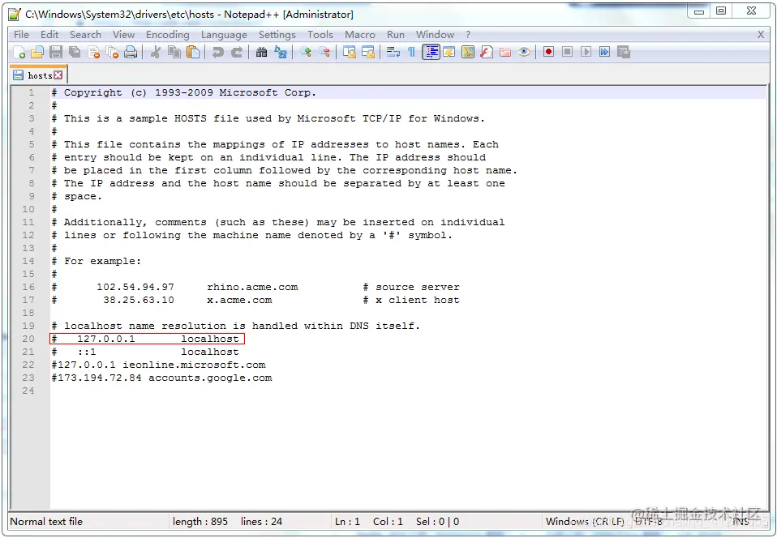
Task: Save the current recorded macro icon
Action: coord(624,52)
